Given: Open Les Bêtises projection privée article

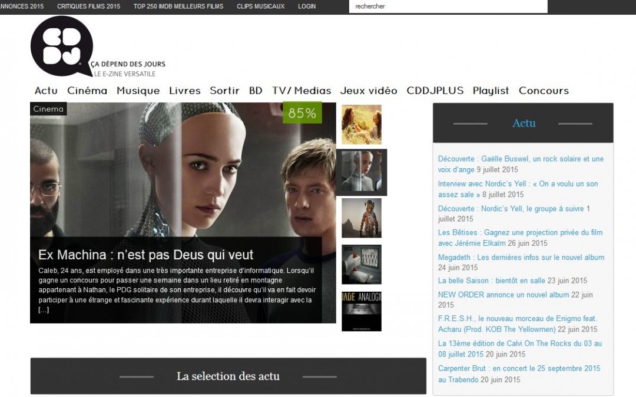Looking at the screenshot, I should tap(521, 238).
